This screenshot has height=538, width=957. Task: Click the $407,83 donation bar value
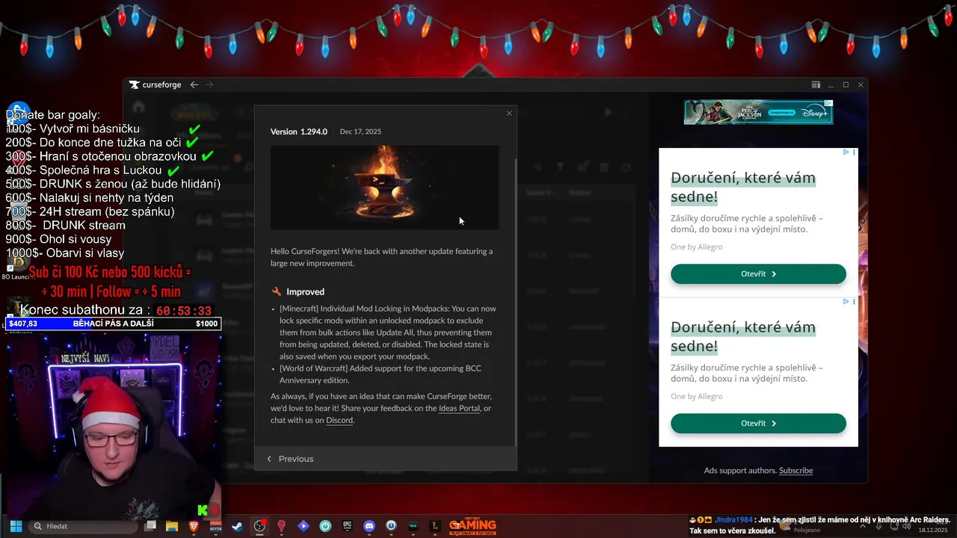[23, 324]
